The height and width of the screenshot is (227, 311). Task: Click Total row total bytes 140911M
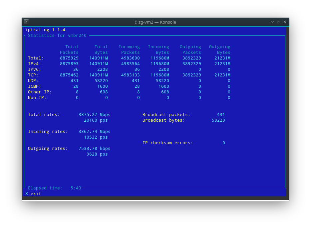point(99,58)
